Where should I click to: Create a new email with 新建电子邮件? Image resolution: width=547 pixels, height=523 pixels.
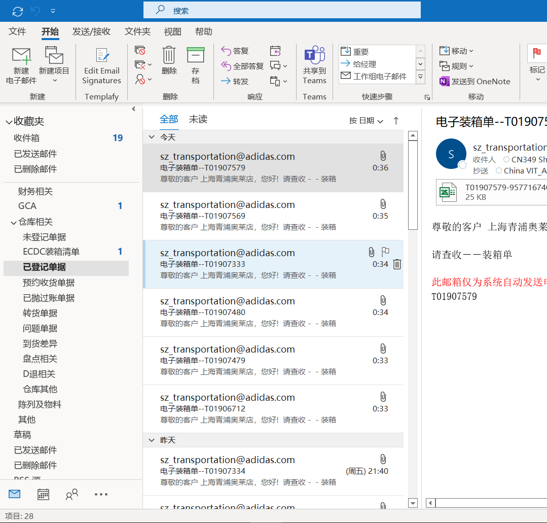[21, 65]
